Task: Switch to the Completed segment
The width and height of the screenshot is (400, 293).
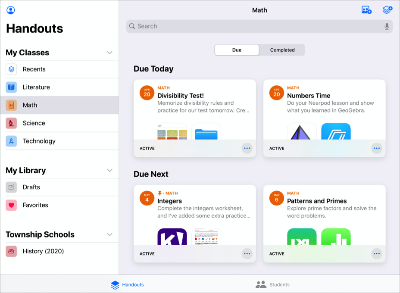Action: pyautogui.click(x=282, y=50)
